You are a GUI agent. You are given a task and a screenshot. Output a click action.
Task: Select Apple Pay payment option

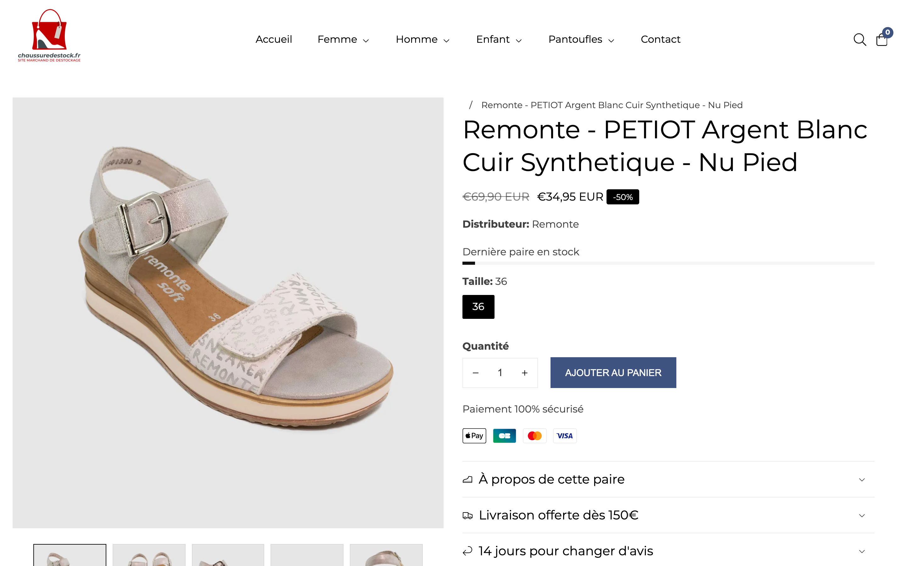point(474,436)
